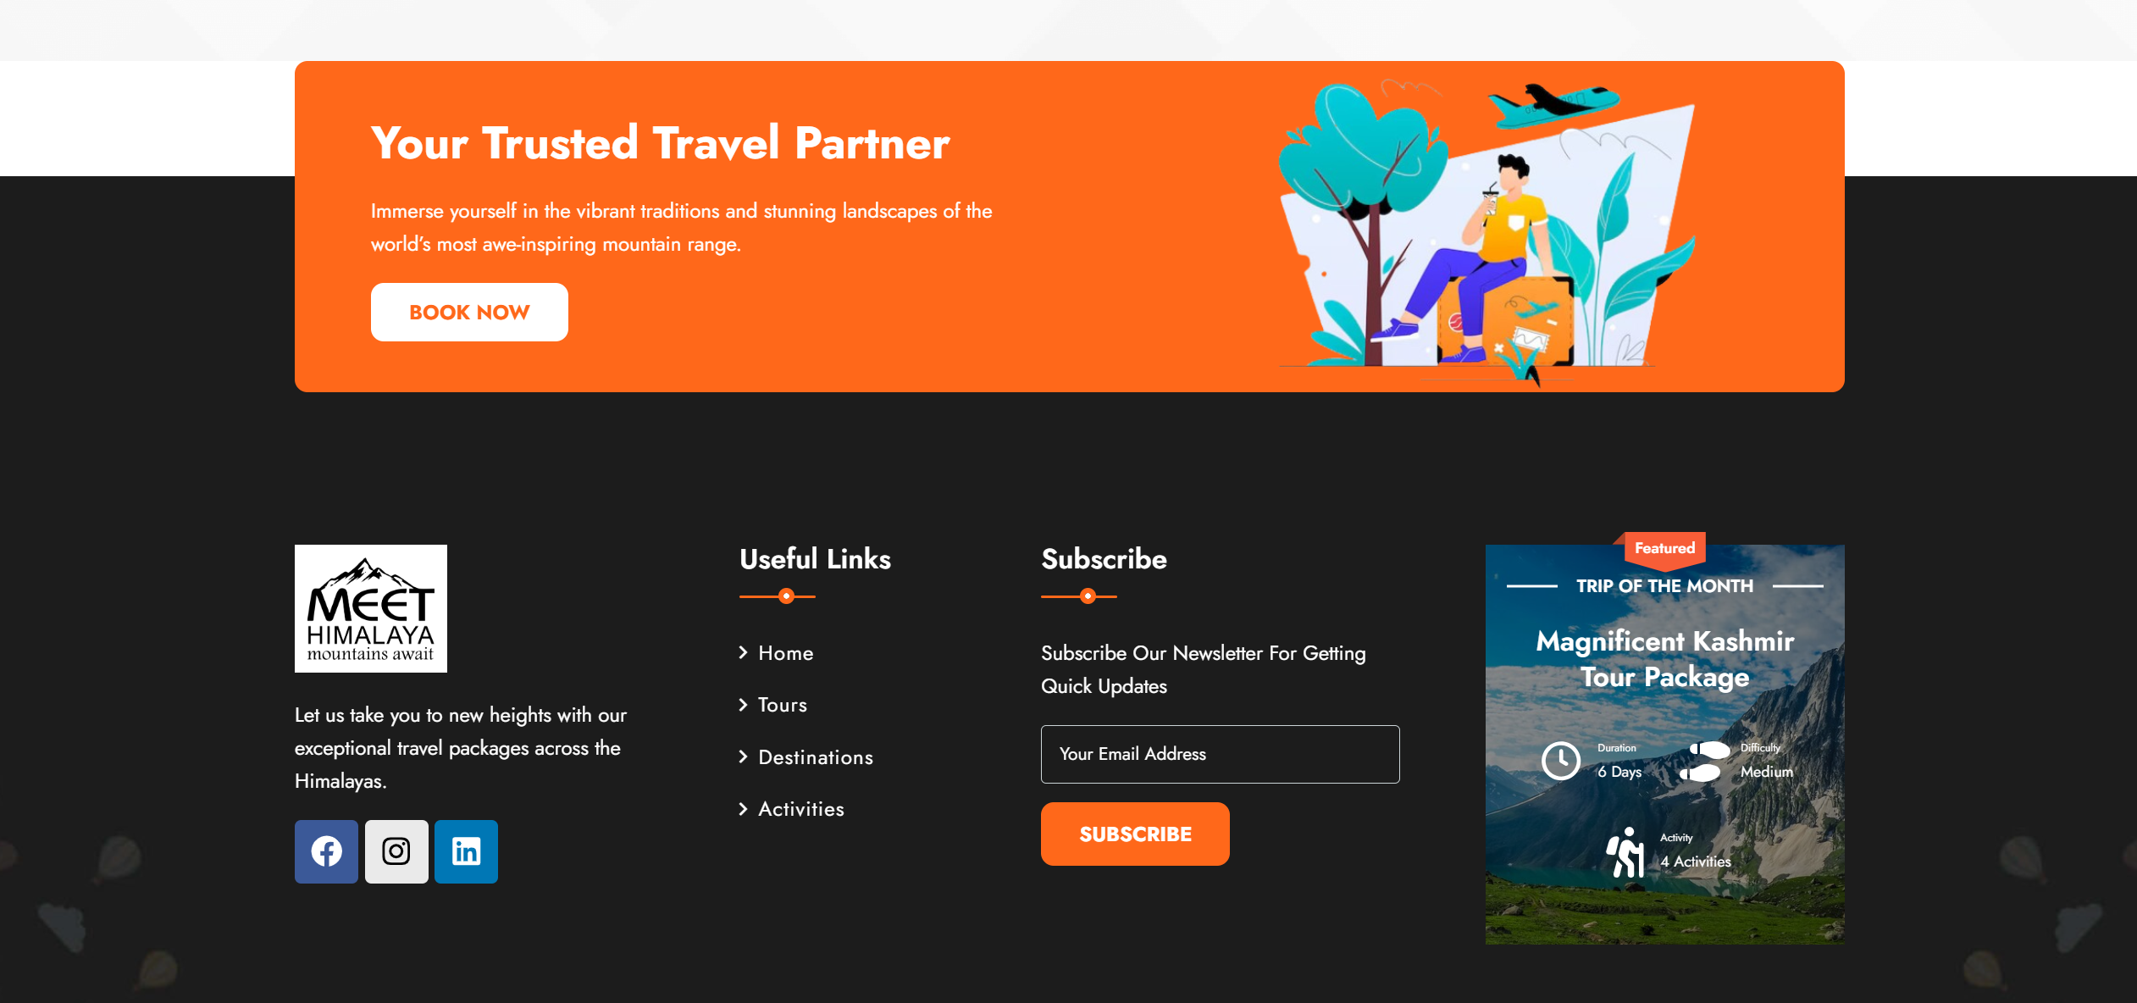Open the Activities footer link

tap(800, 809)
